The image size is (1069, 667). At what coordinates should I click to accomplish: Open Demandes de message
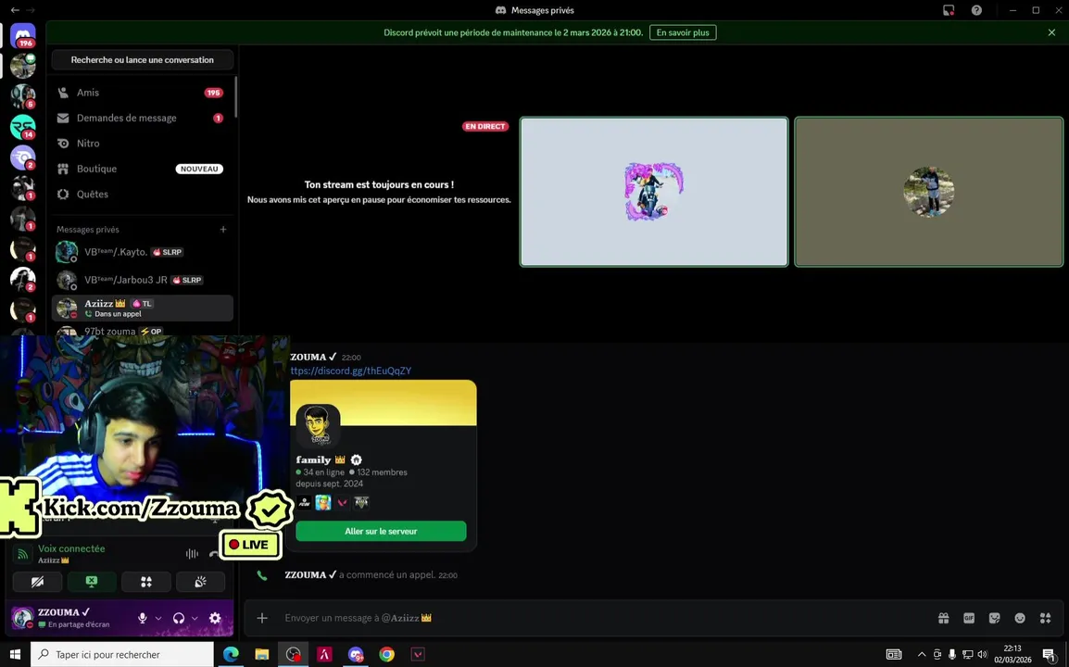(142, 118)
